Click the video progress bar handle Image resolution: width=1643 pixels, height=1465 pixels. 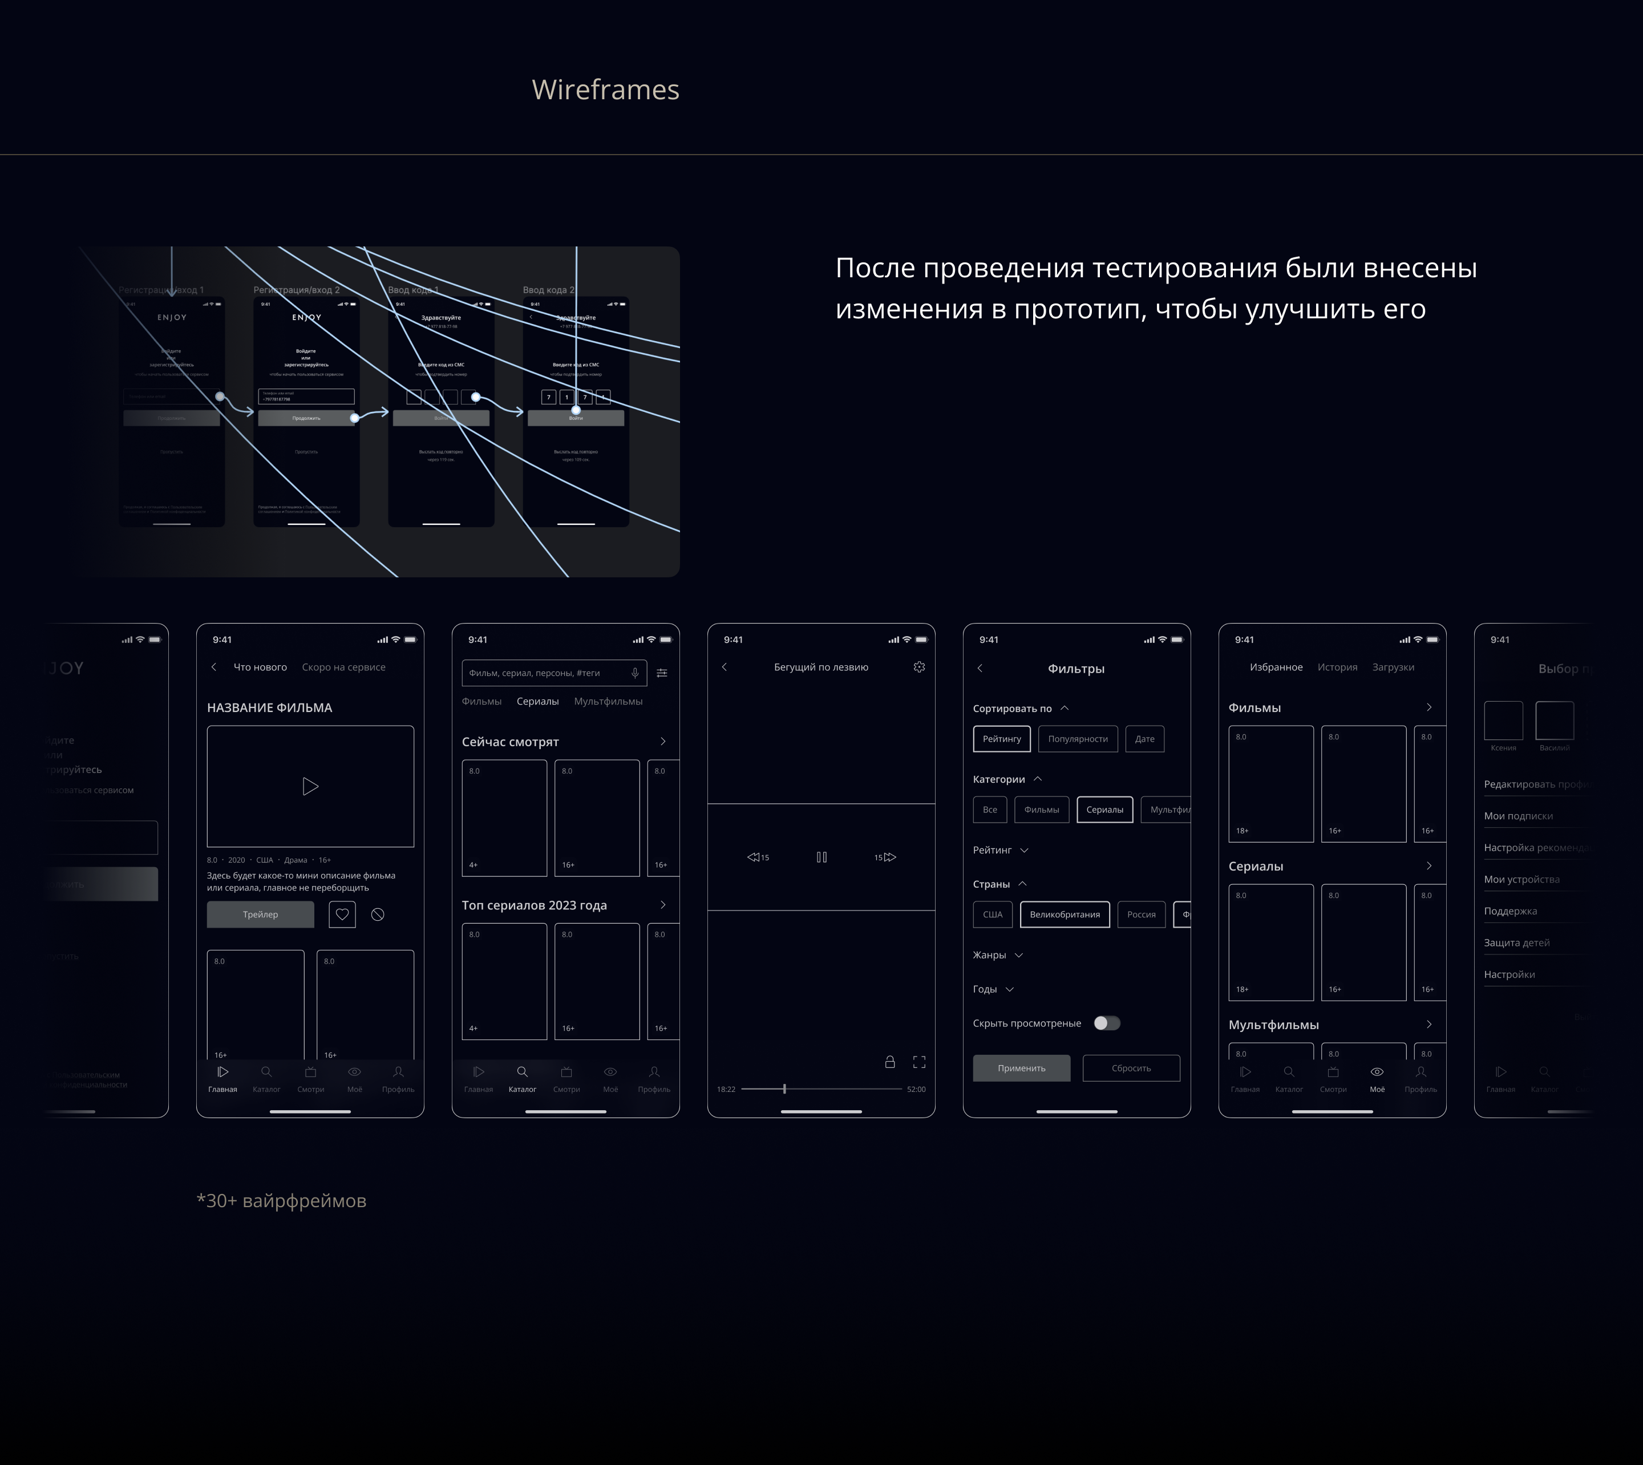(784, 1089)
